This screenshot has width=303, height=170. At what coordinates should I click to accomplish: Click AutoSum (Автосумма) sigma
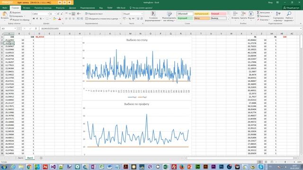263,13
